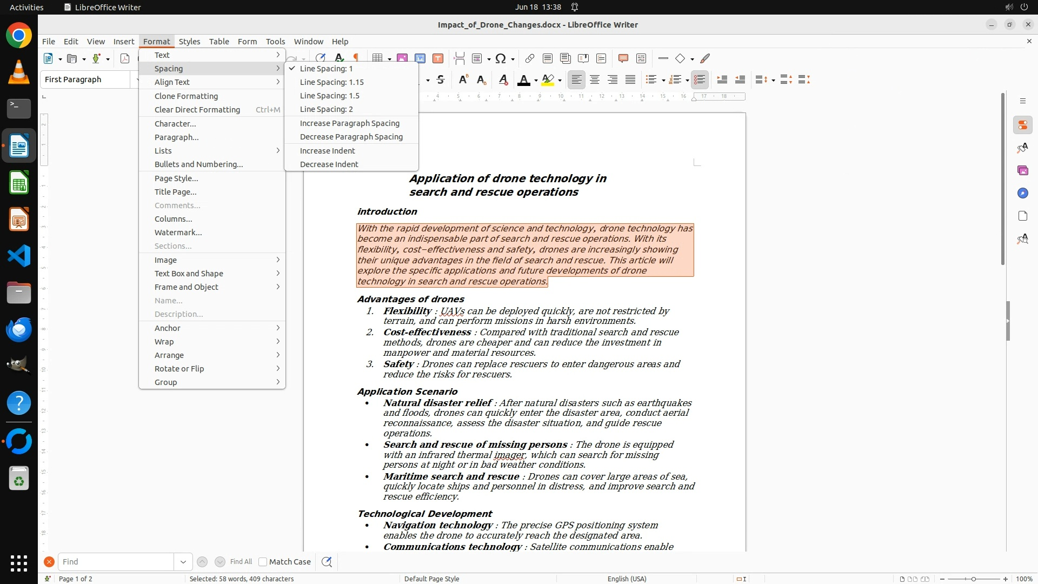Choose Line Spacing: 1.5
This screenshot has height=584, width=1038.
329,96
